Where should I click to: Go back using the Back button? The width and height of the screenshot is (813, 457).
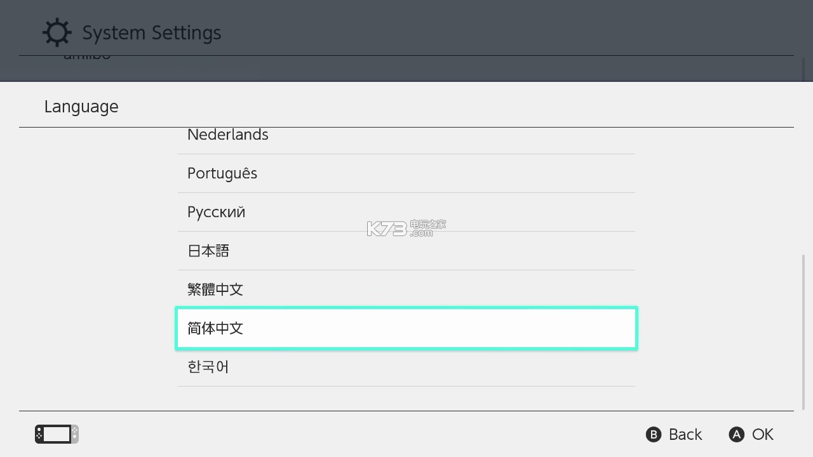[x=673, y=434]
